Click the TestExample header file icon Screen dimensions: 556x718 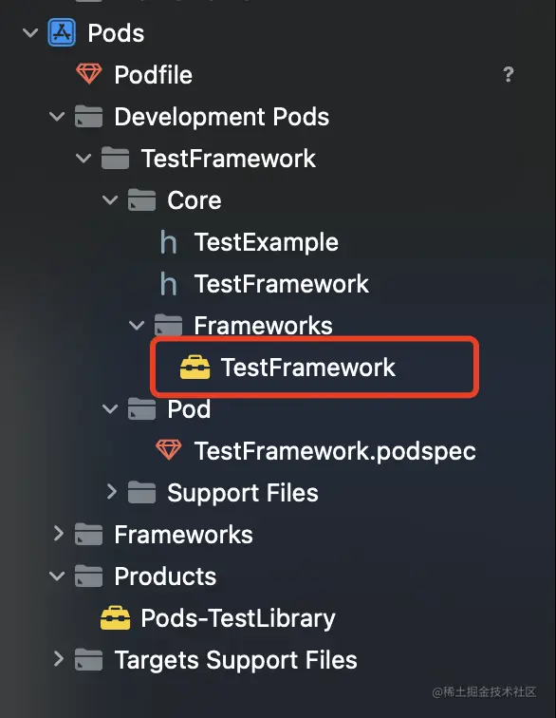168,242
